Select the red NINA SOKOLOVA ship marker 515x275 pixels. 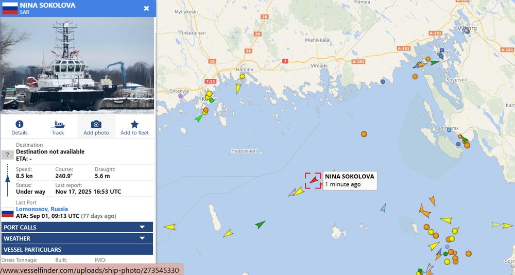[314, 180]
